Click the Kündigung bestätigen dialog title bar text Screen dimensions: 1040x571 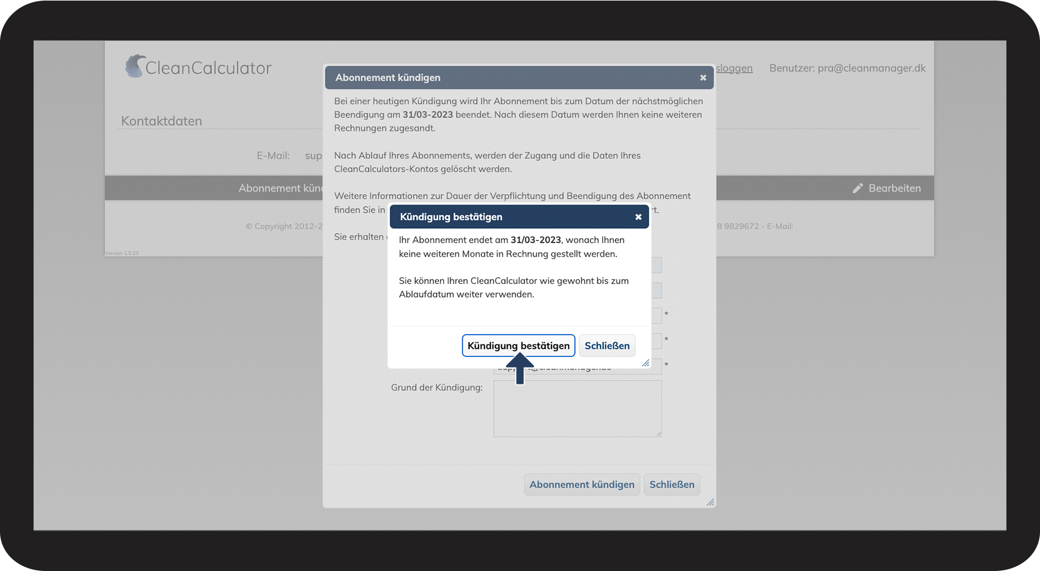451,217
